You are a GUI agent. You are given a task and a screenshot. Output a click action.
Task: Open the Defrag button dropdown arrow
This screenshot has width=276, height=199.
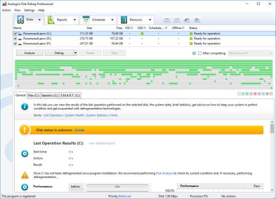(75, 53)
